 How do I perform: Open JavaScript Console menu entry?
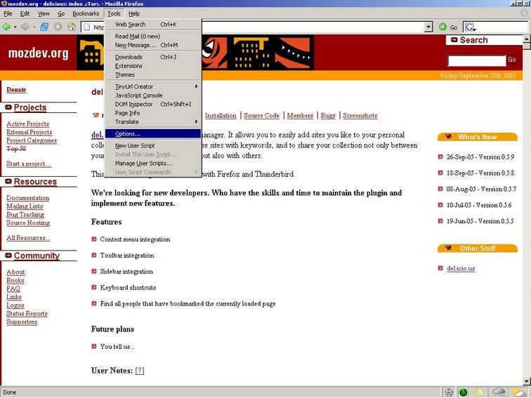152,95
